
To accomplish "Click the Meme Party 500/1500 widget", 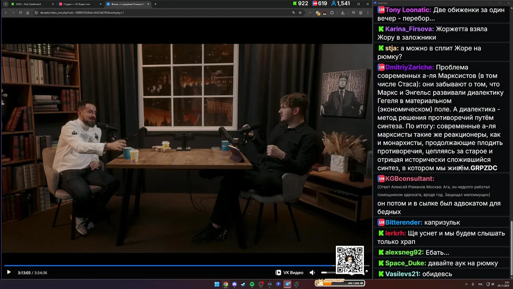I will click(x=340, y=283).
